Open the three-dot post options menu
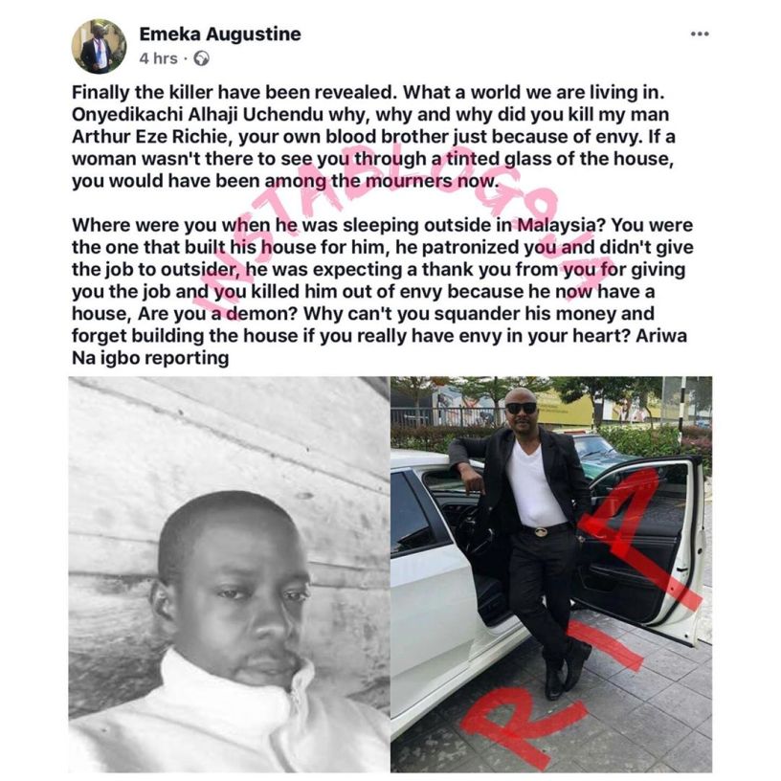 [x=700, y=33]
